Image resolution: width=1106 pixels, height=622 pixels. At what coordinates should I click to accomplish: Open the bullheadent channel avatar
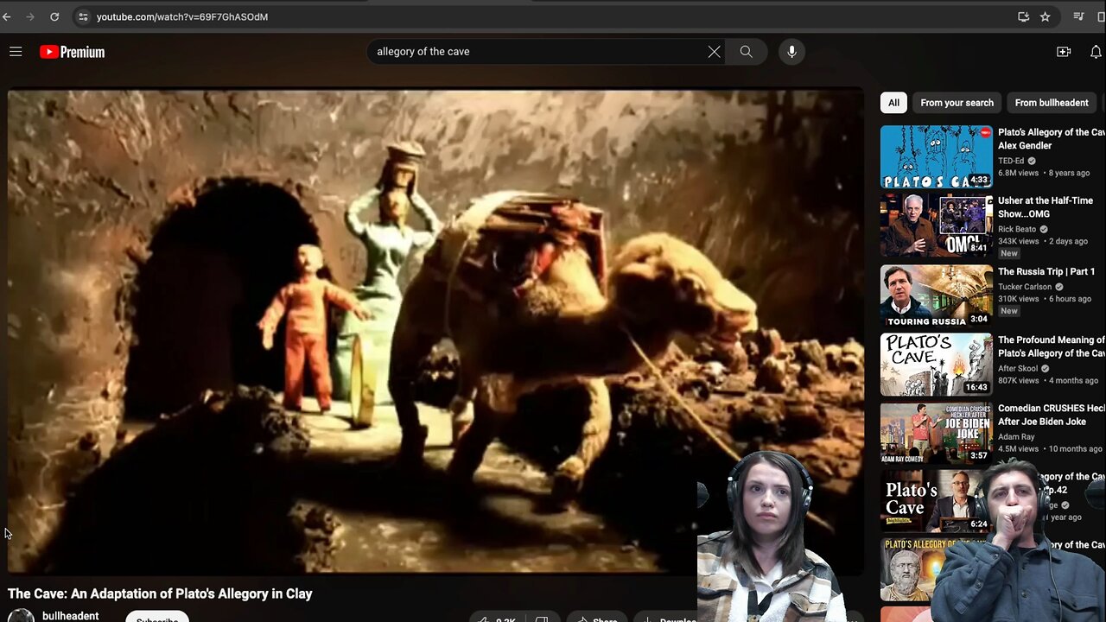pyautogui.click(x=21, y=616)
